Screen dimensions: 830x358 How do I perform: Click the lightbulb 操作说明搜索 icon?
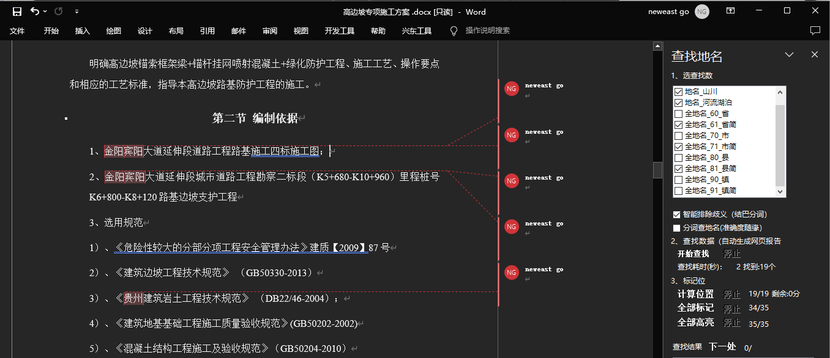pyautogui.click(x=454, y=31)
